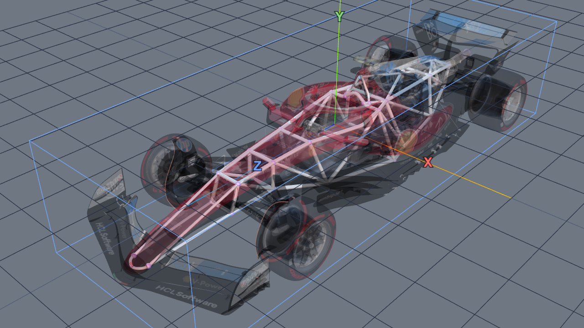Click the blue Z axis label
Viewport: 584px width, 328px height.
(257, 166)
